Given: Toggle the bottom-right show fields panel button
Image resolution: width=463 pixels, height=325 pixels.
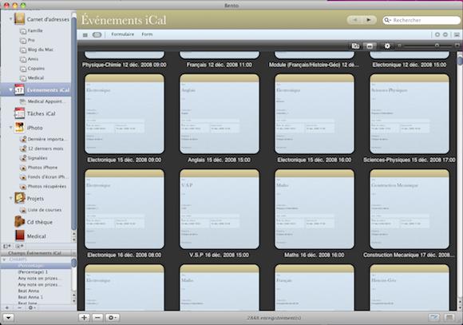Looking at the screenshot, I should click(449, 318).
